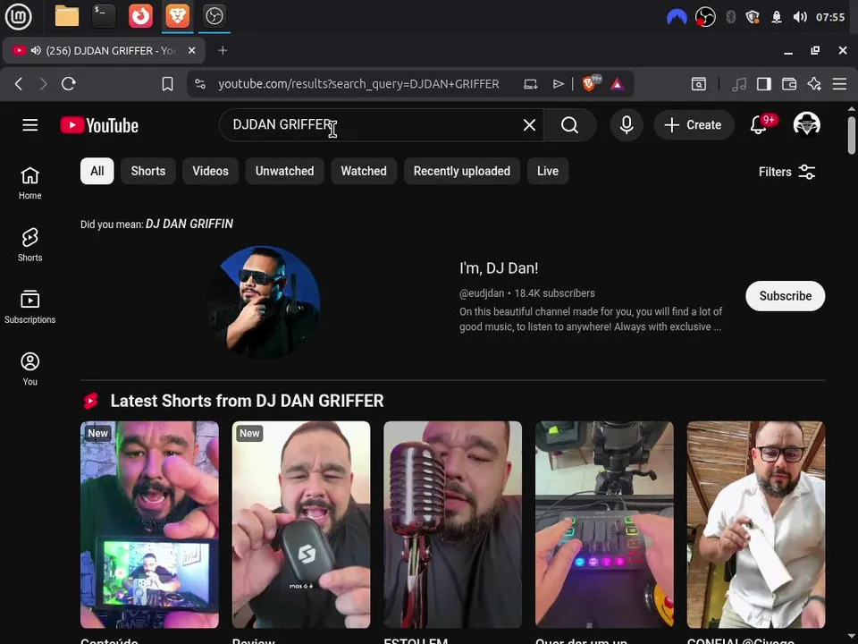Go to Home in sidebar
Screen dimensions: 858x644
pos(30,182)
